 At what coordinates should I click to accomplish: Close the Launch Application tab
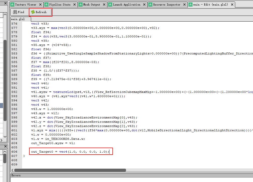tap(144, 4)
